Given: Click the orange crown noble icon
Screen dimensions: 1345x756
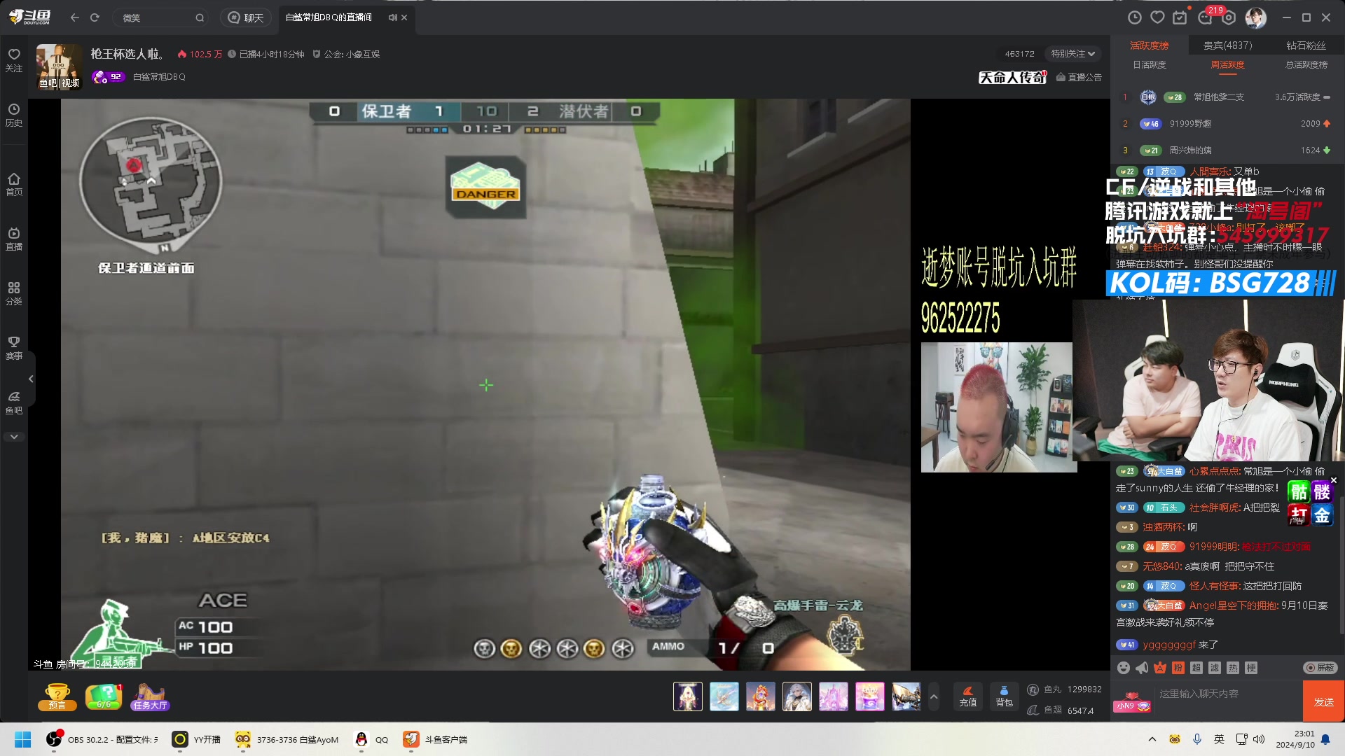Looking at the screenshot, I should tap(1160, 668).
